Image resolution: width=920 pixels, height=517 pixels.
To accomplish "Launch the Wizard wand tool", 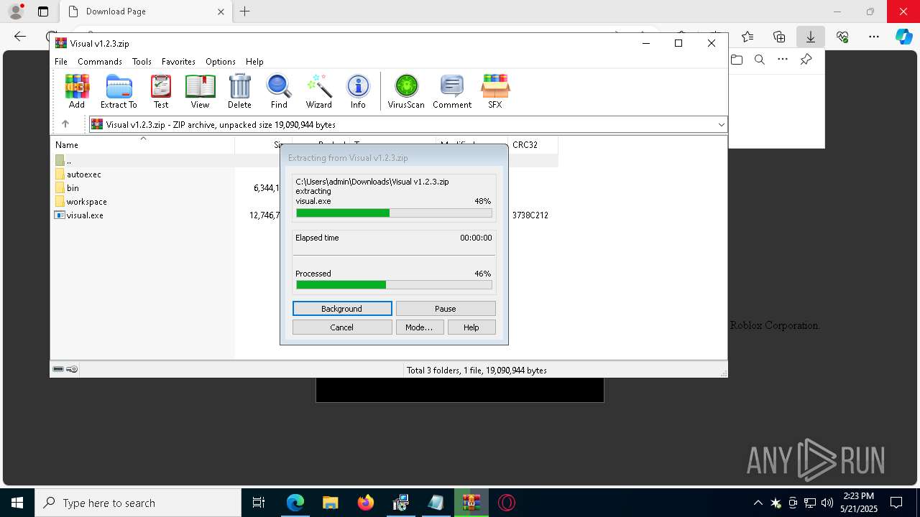I will [x=318, y=91].
